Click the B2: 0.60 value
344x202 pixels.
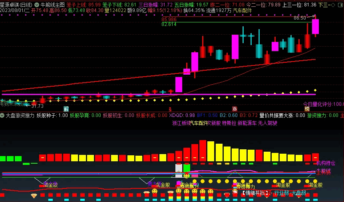point(229,115)
